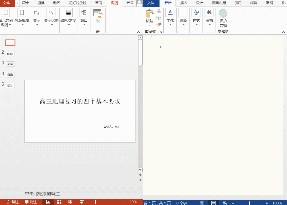Select slide 1 thumbnail

10,43
